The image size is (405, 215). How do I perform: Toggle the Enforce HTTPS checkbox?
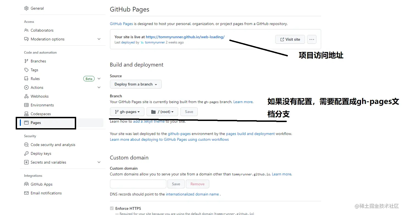point(112,208)
